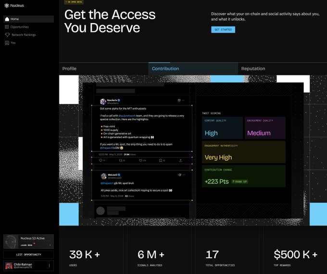Click the Rank Up badge
The image size is (327, 274).
pos(240,181)
